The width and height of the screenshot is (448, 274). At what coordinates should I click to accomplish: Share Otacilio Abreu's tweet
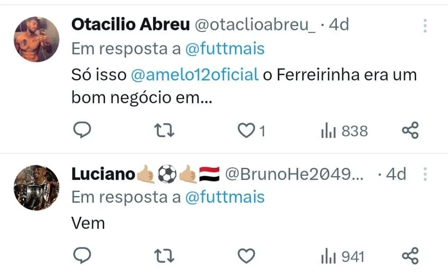pos(410,130)
